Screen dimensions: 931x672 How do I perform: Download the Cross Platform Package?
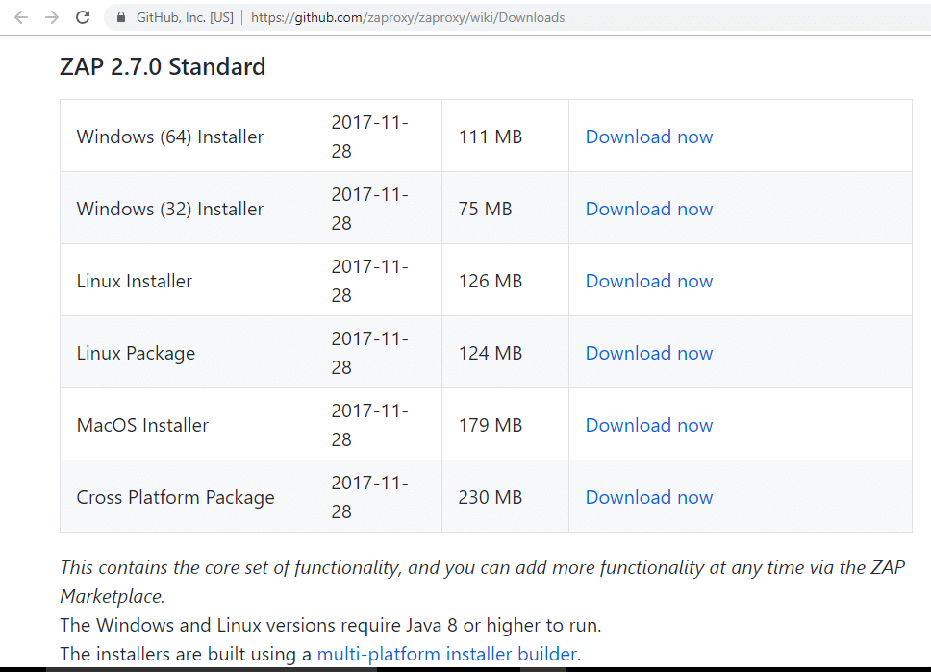coord(648,497)
